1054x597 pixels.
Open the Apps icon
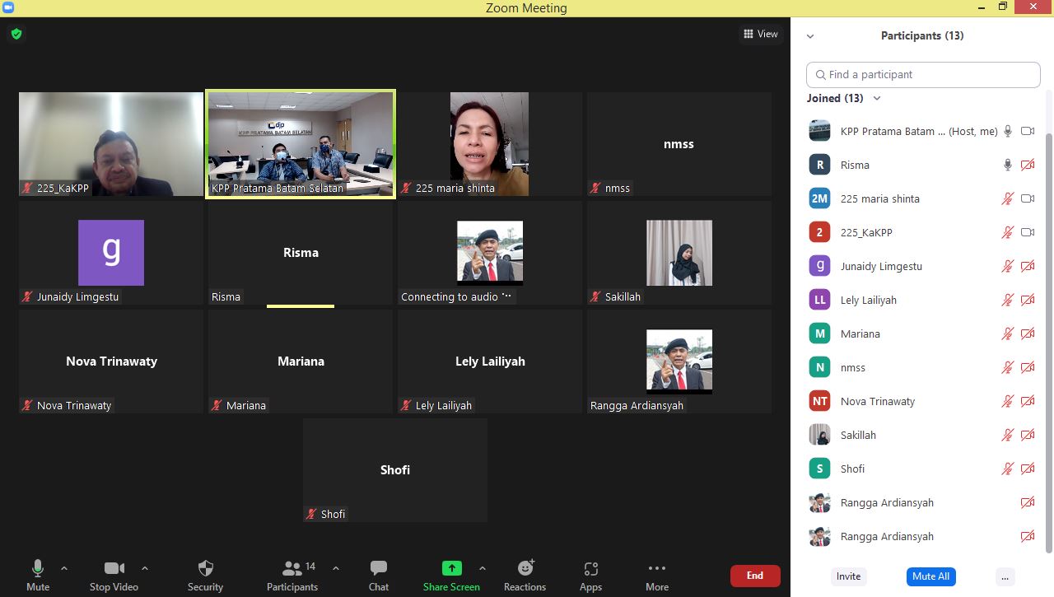[590, 568]
